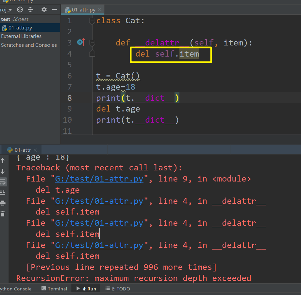The height and width of the screenshot is (295, 301).
Task: Open the 4: Run tool window
Action: (86, 289)
